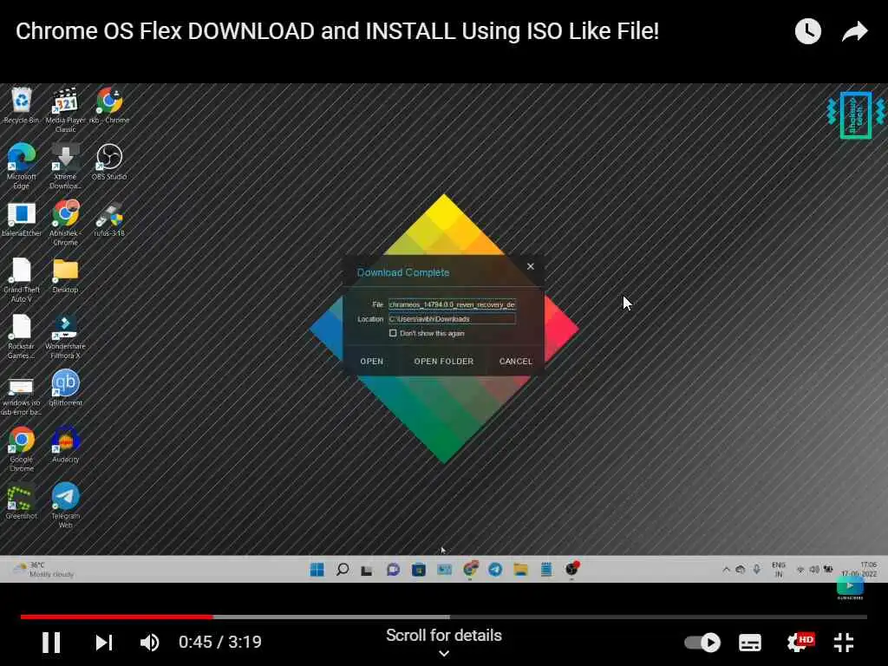Click the ENG IN language indicator
This screenshot has width=888, height=666.
(x=779, y=569)
